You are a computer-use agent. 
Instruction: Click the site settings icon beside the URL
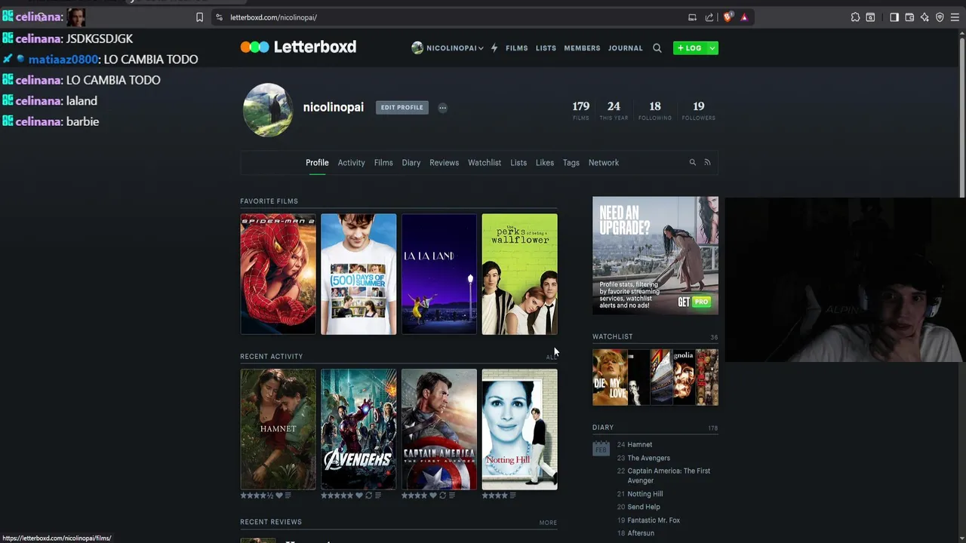[219, 17]
